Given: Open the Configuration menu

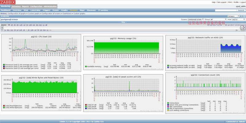Looking at the screenshot, I should pyautogui.click(x=36, y=6).
